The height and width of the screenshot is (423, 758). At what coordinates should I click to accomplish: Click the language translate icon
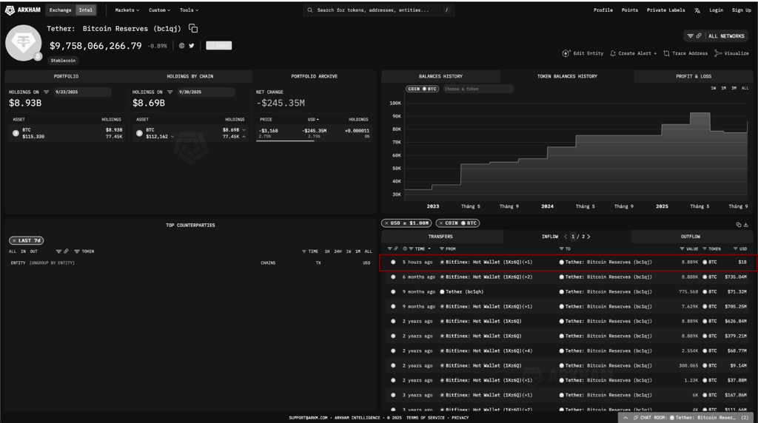click(697, 10)
